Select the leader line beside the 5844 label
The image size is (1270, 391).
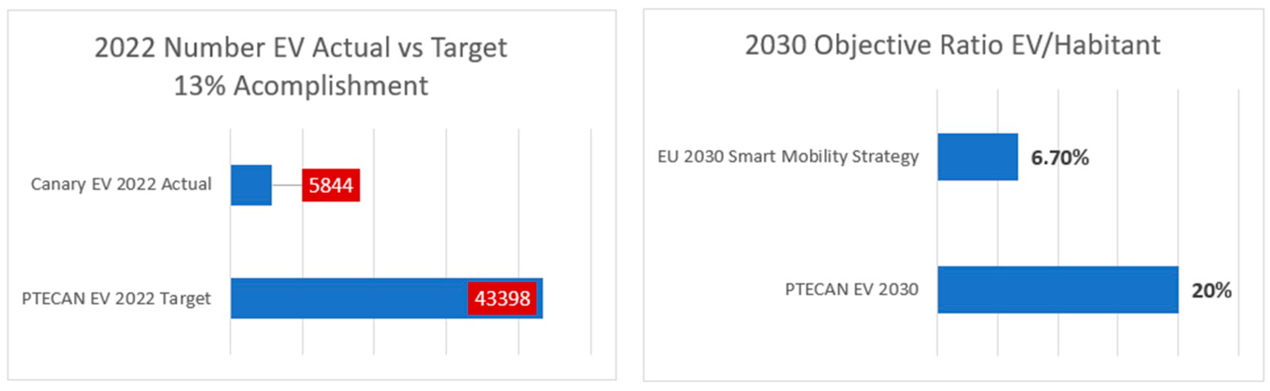click(x=286, y=185)
